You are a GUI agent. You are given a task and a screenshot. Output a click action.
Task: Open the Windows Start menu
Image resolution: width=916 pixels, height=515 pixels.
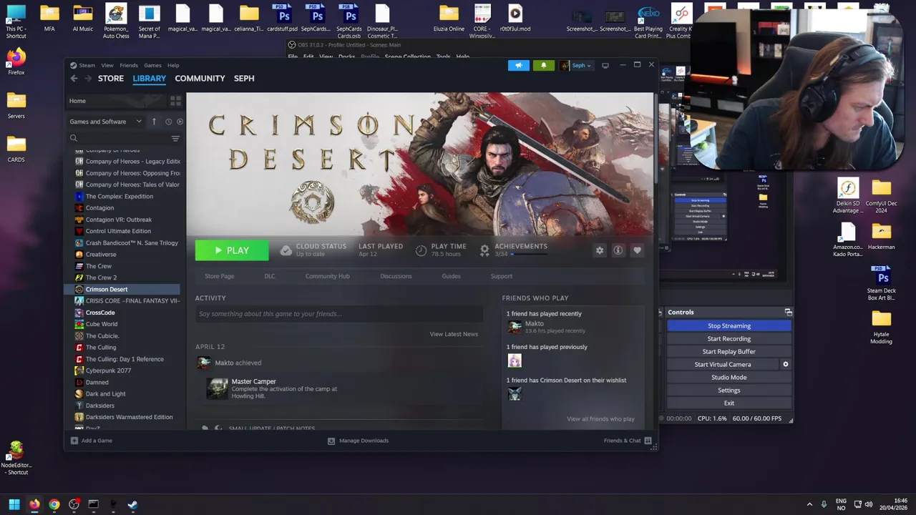point(14,504)
